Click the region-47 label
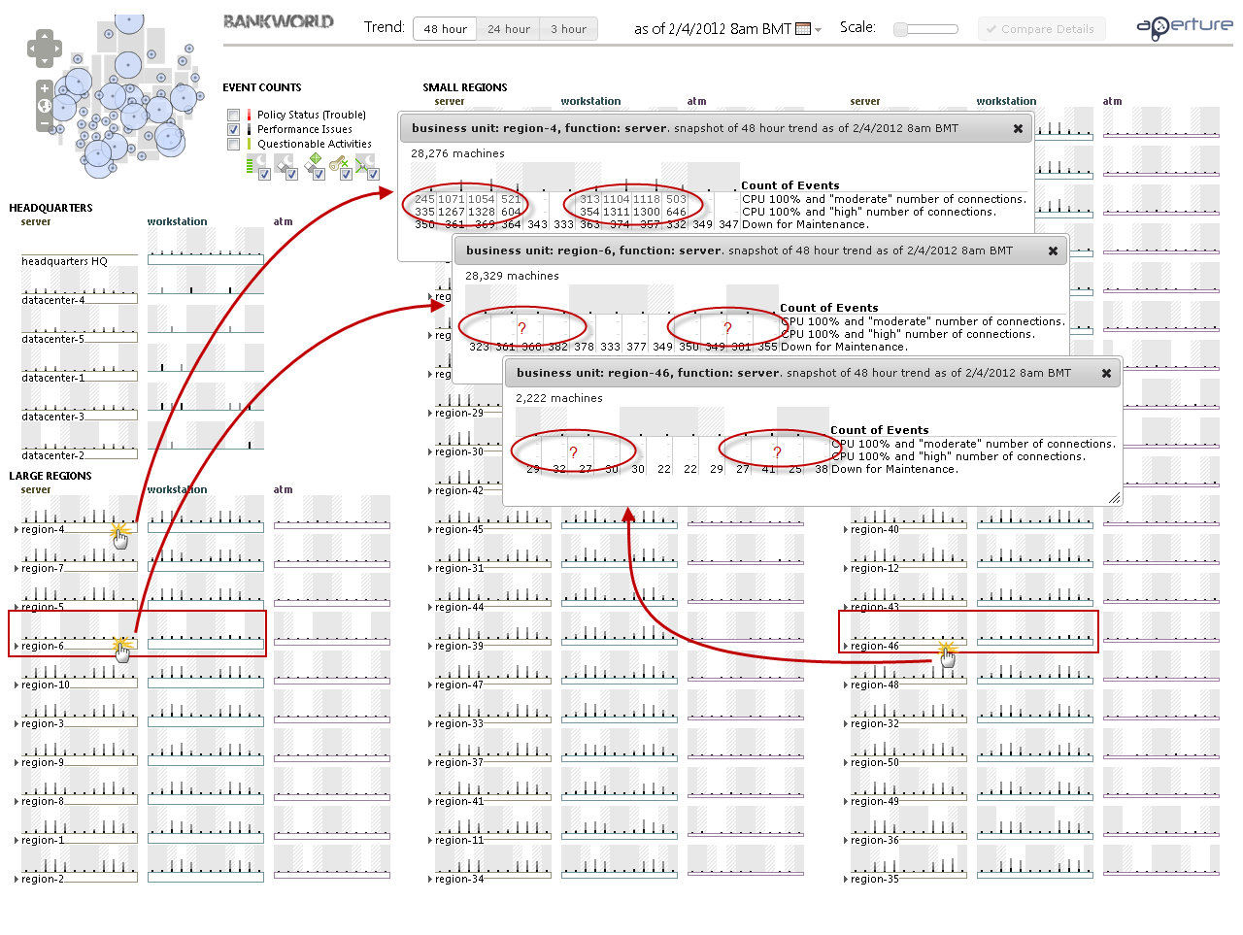This screenshot has width=1243, height=935. [x=459, y=685]
